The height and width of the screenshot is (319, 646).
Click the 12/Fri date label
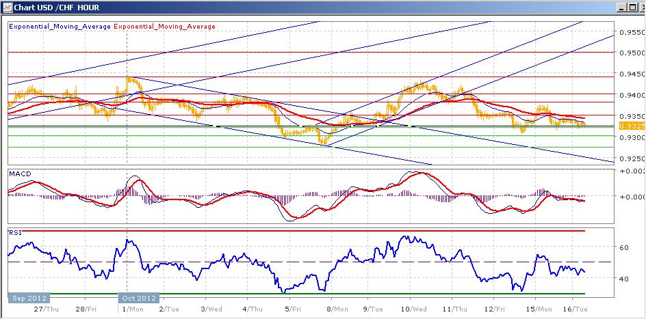pyautogui.click(x=494, y=309)
